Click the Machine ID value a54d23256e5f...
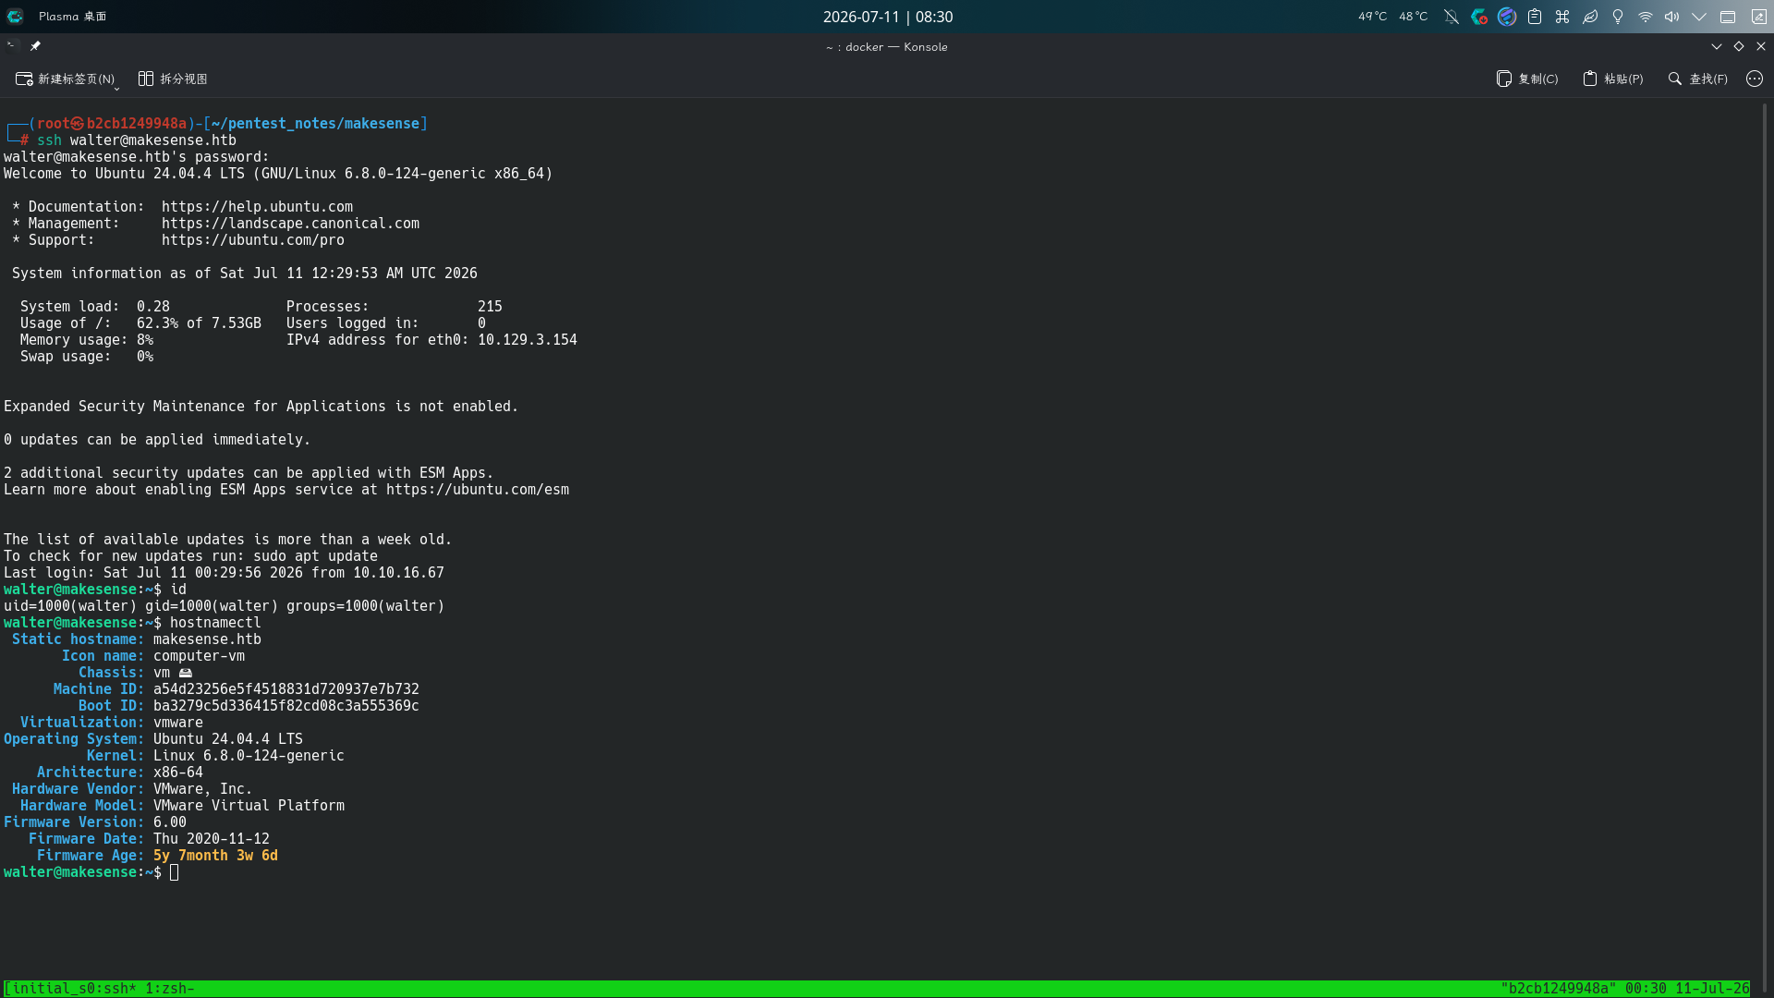This screenshot has height=998, width=1774. pyautogui.click(x=286, y=689)
